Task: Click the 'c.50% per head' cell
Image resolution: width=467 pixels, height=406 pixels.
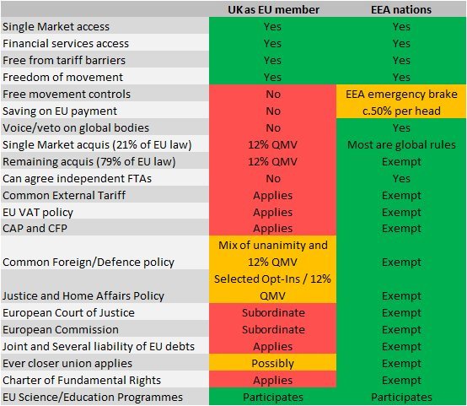Action: [401, 111]
